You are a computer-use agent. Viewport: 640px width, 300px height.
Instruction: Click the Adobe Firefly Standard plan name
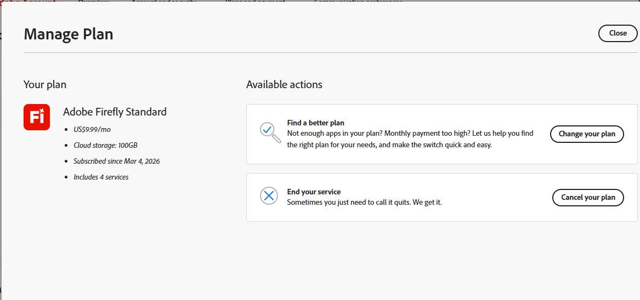115,112
